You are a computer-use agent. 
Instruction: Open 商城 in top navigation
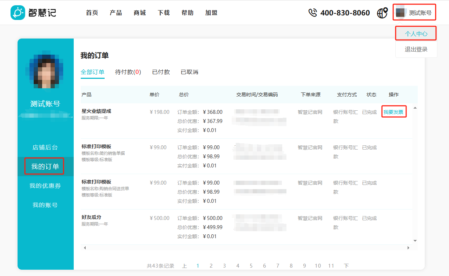coord(140,13)
